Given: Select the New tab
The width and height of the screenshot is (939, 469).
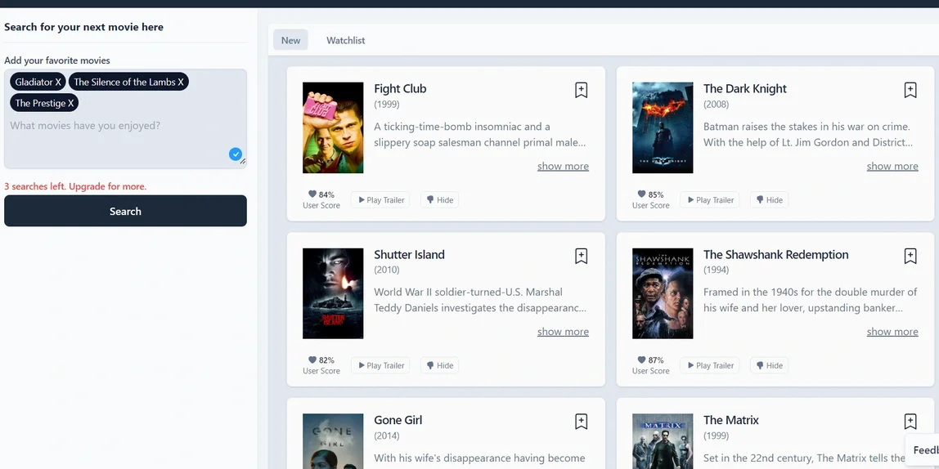Looking at the screenshot, I should coord(290,40).
